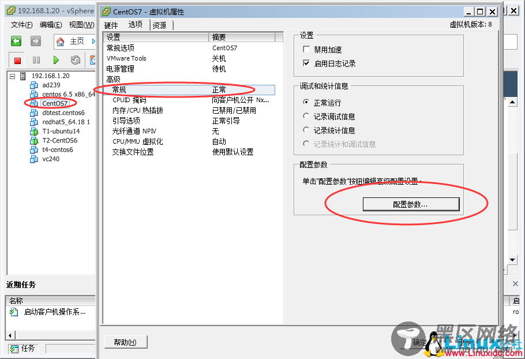Viewport: 525px width, 359px height.
Task: Select 引导选项 settings row
Action: [x=189, y=121]
